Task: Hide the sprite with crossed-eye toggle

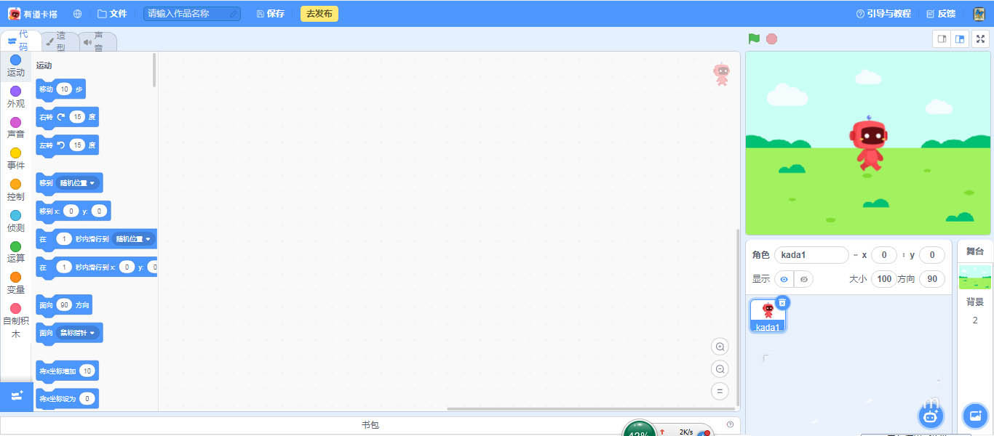Action: 803,279
